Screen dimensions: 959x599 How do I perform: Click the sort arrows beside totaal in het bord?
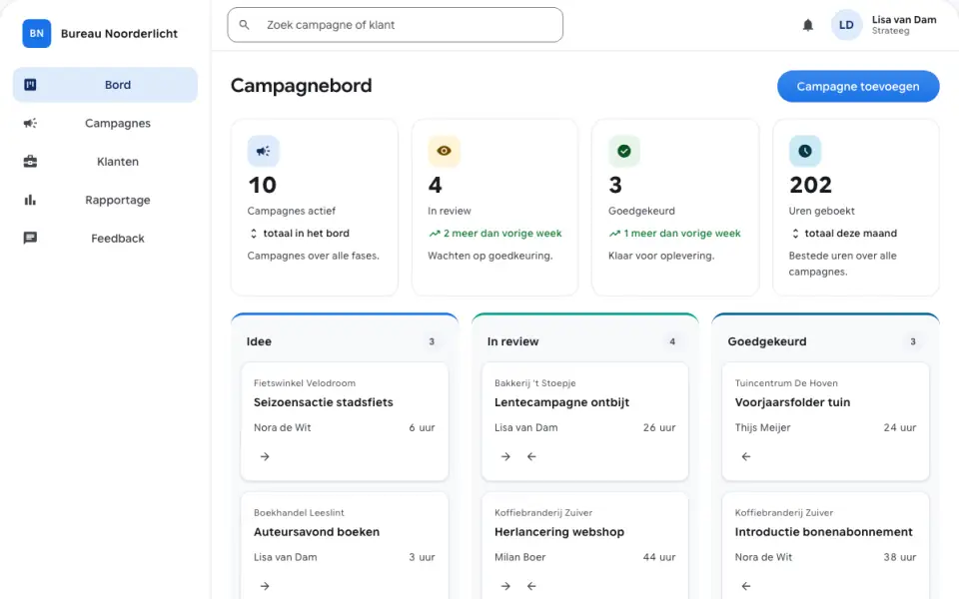[x=253, y=234]
